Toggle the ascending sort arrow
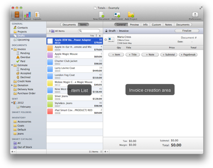The width and height of the screenshot is (213, 168). point(100,36)
